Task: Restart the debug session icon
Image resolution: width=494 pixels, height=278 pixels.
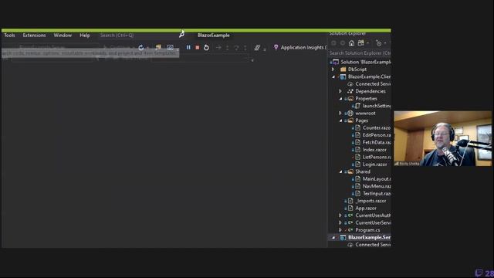Action: click(x=206, y=47)
